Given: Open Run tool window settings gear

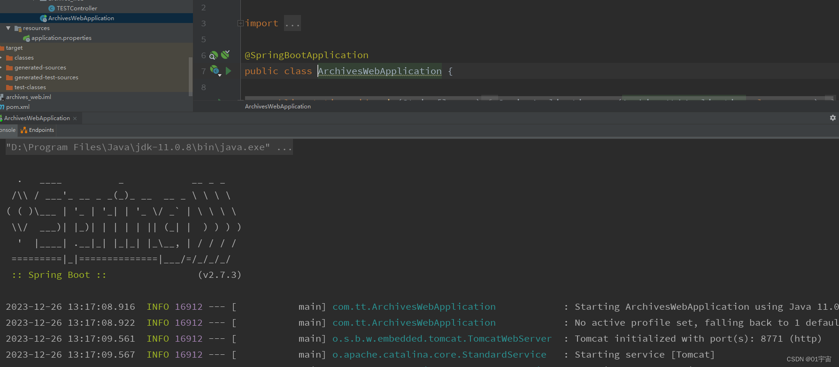Looking at the screenshot, I should (x=833, y=118).
